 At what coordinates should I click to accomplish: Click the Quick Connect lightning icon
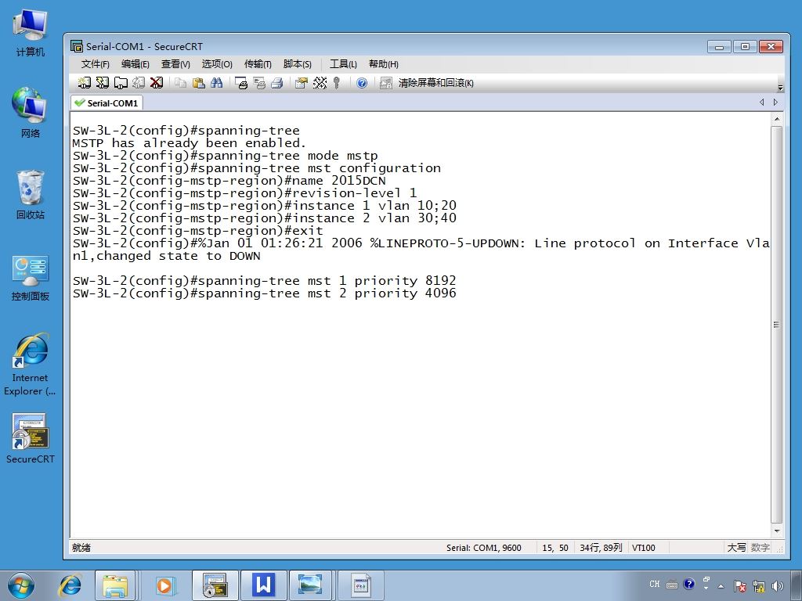pos(103,83)
